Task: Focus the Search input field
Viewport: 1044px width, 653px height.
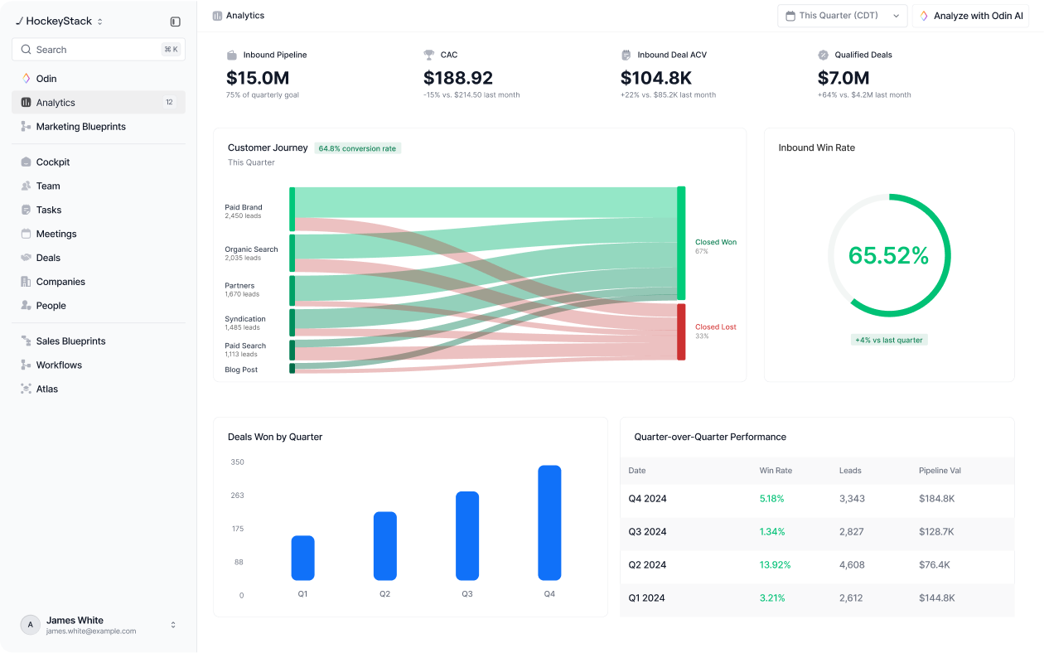Action: click(99, 50)
